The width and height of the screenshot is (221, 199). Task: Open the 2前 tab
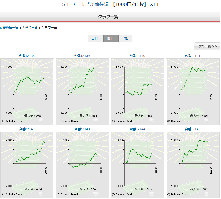(125, 38)
